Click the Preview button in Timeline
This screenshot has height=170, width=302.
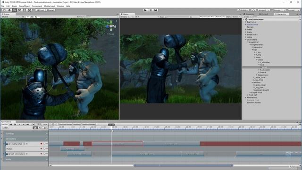coord(5,124)
